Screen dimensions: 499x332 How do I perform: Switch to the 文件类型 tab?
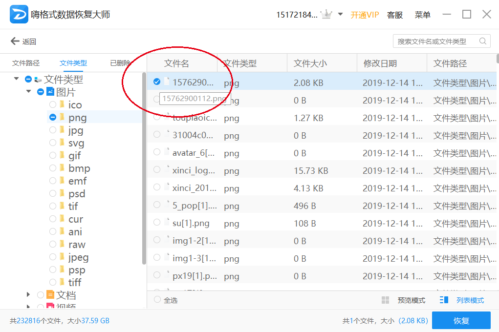73,63
